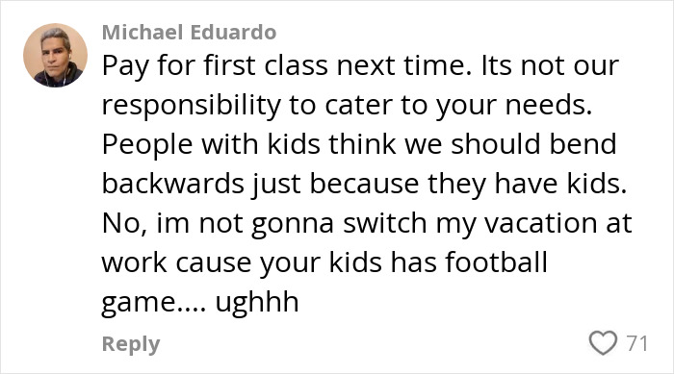Click the word 'People' in the comment

click(147, 145)
